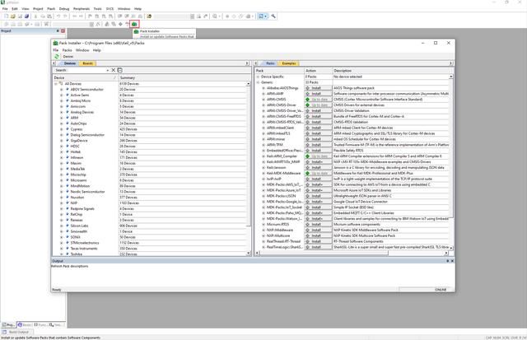527x340 pixels.
Task: Click the Options for Target wand icon
Action: pyautogui.click(x=98, y=24)
